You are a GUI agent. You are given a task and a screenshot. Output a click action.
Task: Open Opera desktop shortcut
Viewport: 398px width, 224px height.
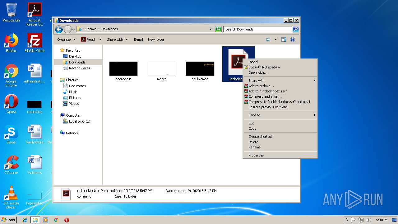point(11,104)
